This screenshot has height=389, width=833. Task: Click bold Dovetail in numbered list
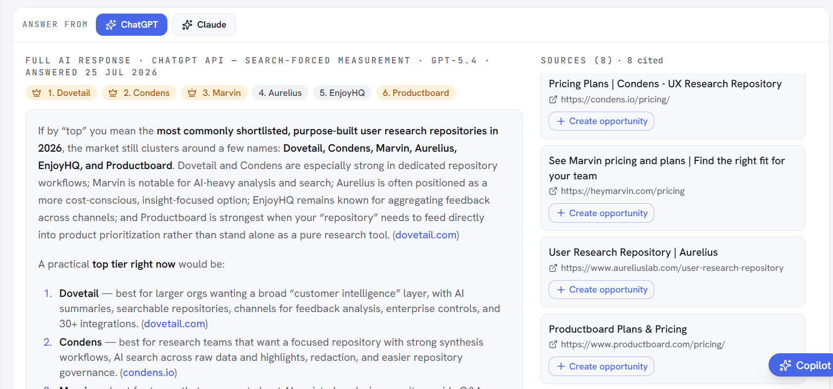click(79, 294)
